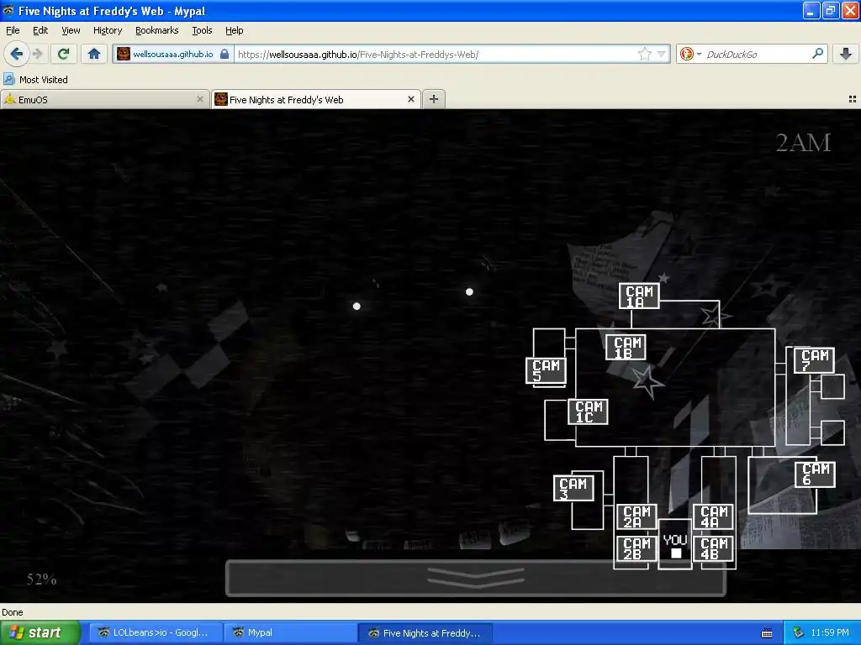Open the list all tabs button
Image resolution: width=861 pixels, height=645 pixels.
pyautogui.click(x=853, y=99)
